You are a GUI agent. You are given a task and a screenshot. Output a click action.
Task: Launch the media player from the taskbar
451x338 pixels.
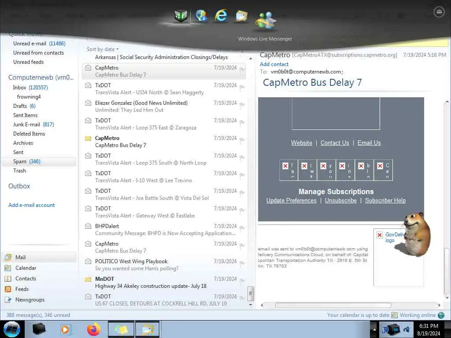(66, 329)
